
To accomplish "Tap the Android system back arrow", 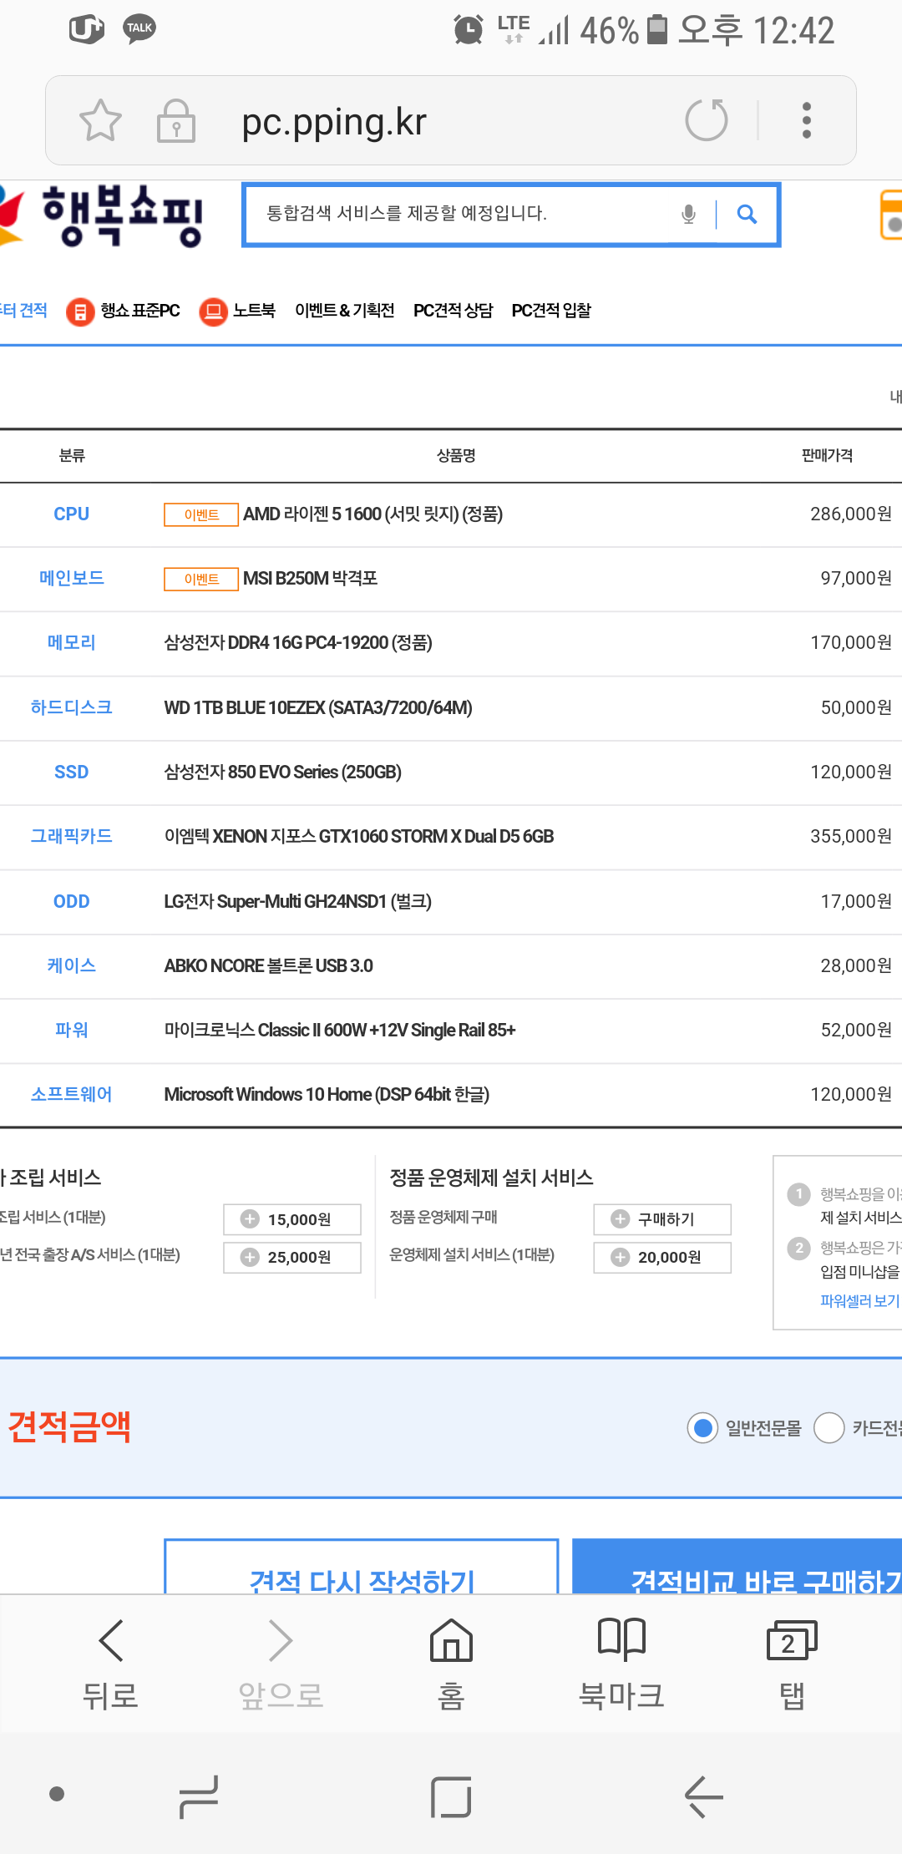I will 703,1796.
